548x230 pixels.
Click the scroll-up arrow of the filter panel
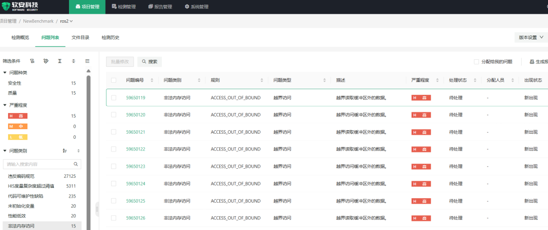88,71
